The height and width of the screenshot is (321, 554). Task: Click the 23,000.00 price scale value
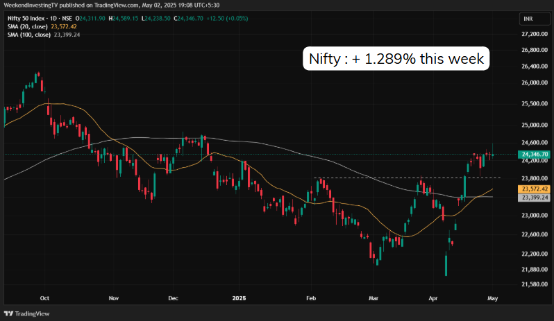click(535, 215)
